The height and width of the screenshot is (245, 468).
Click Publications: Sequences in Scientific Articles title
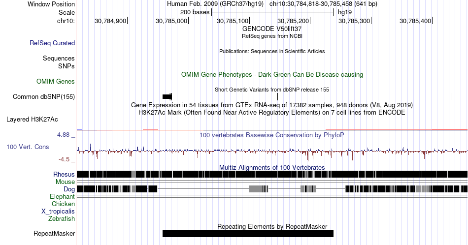(x=272, y=51)
